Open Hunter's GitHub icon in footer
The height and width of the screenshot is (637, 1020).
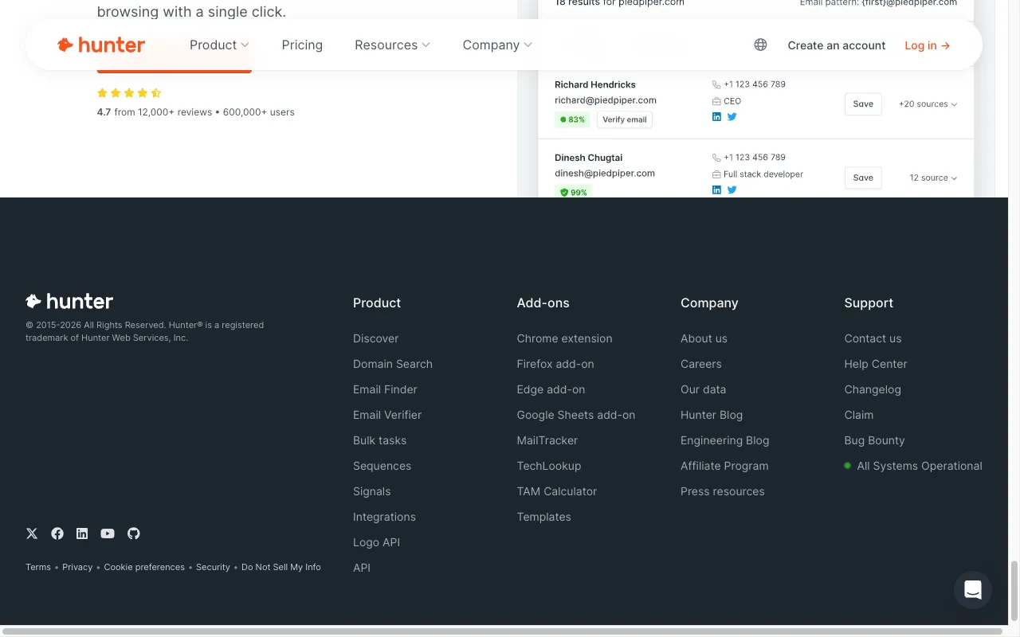pyautogui.click(x=134, y=533)
